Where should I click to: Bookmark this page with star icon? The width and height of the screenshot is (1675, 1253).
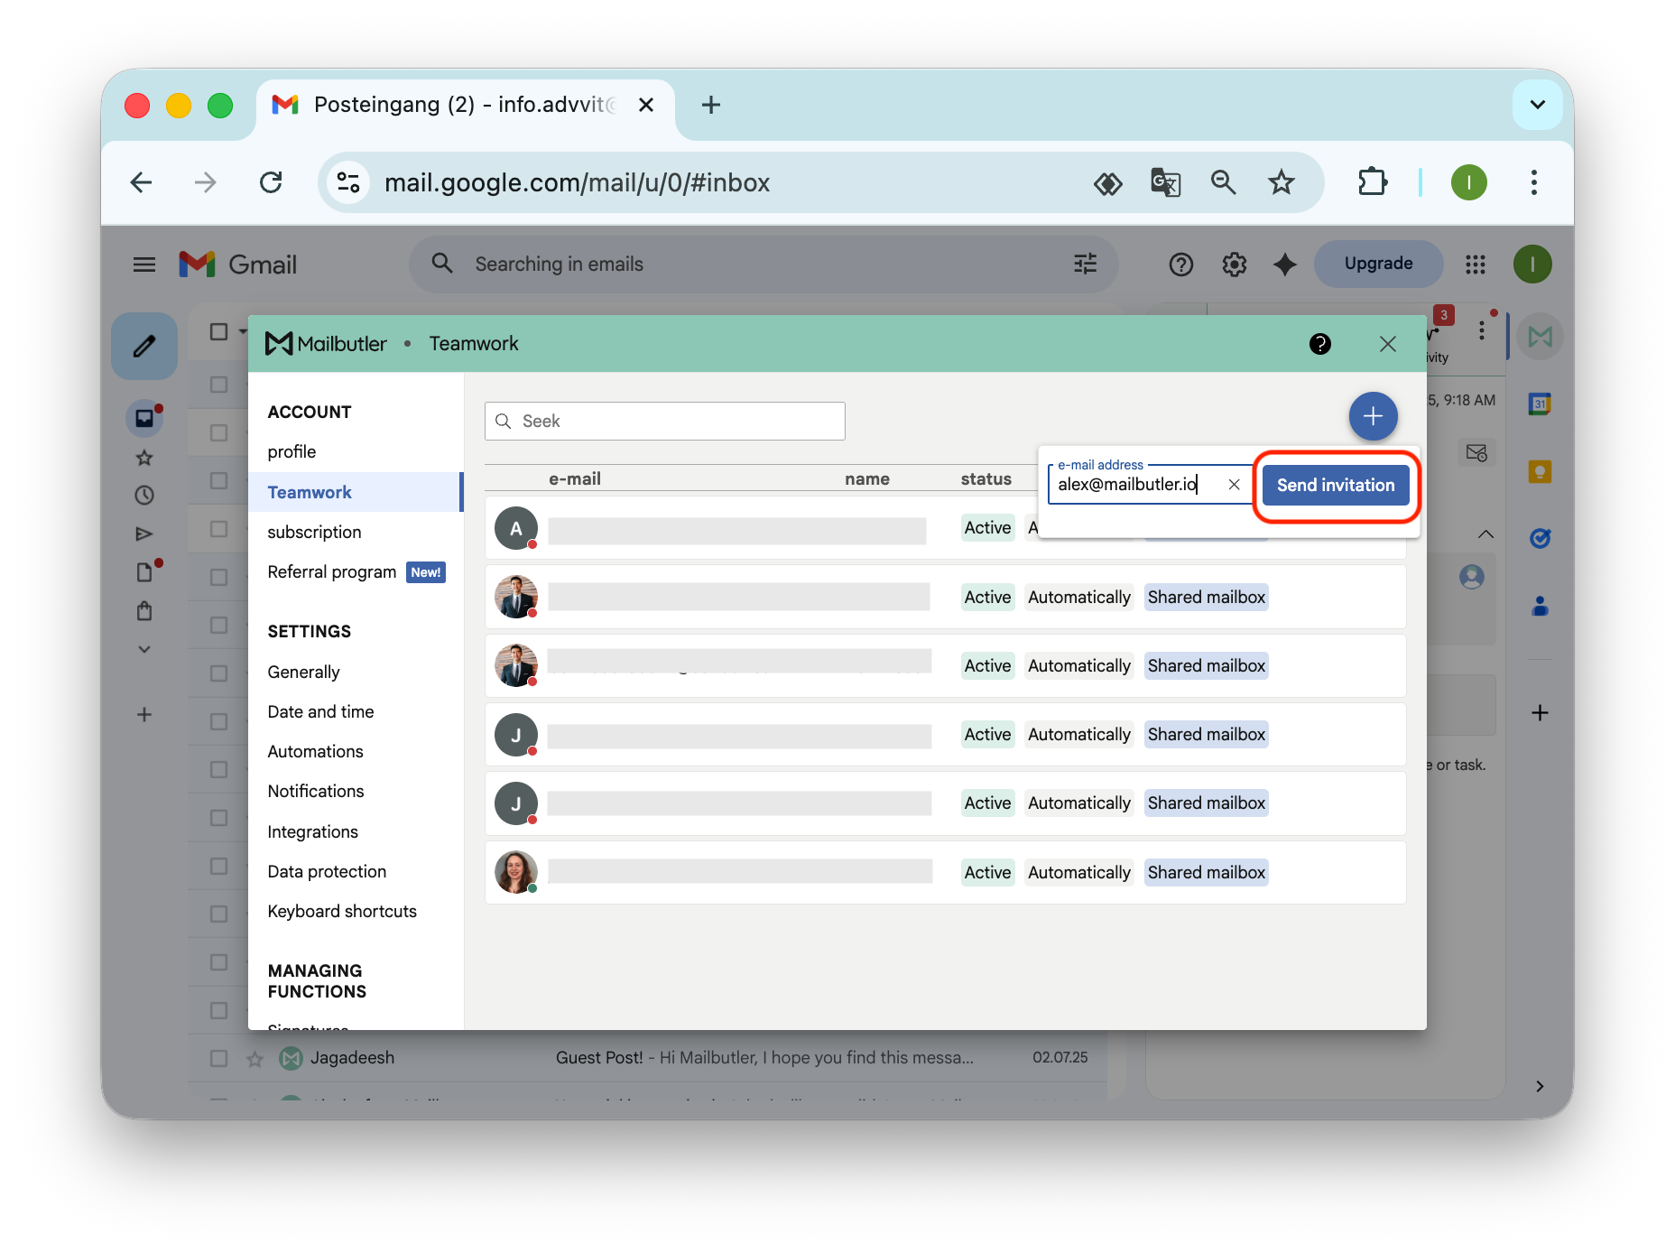click(1282, 182)
